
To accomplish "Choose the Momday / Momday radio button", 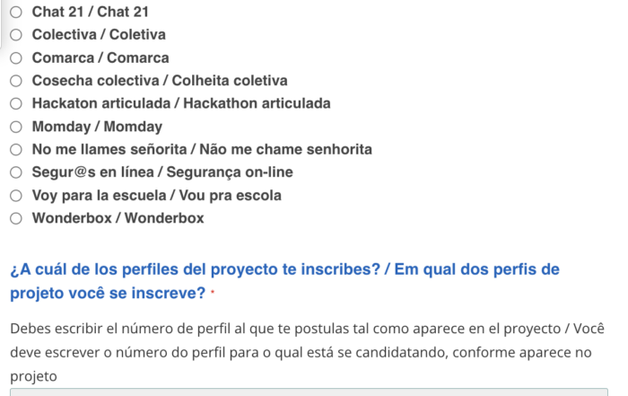I will [x=16, y=127].
